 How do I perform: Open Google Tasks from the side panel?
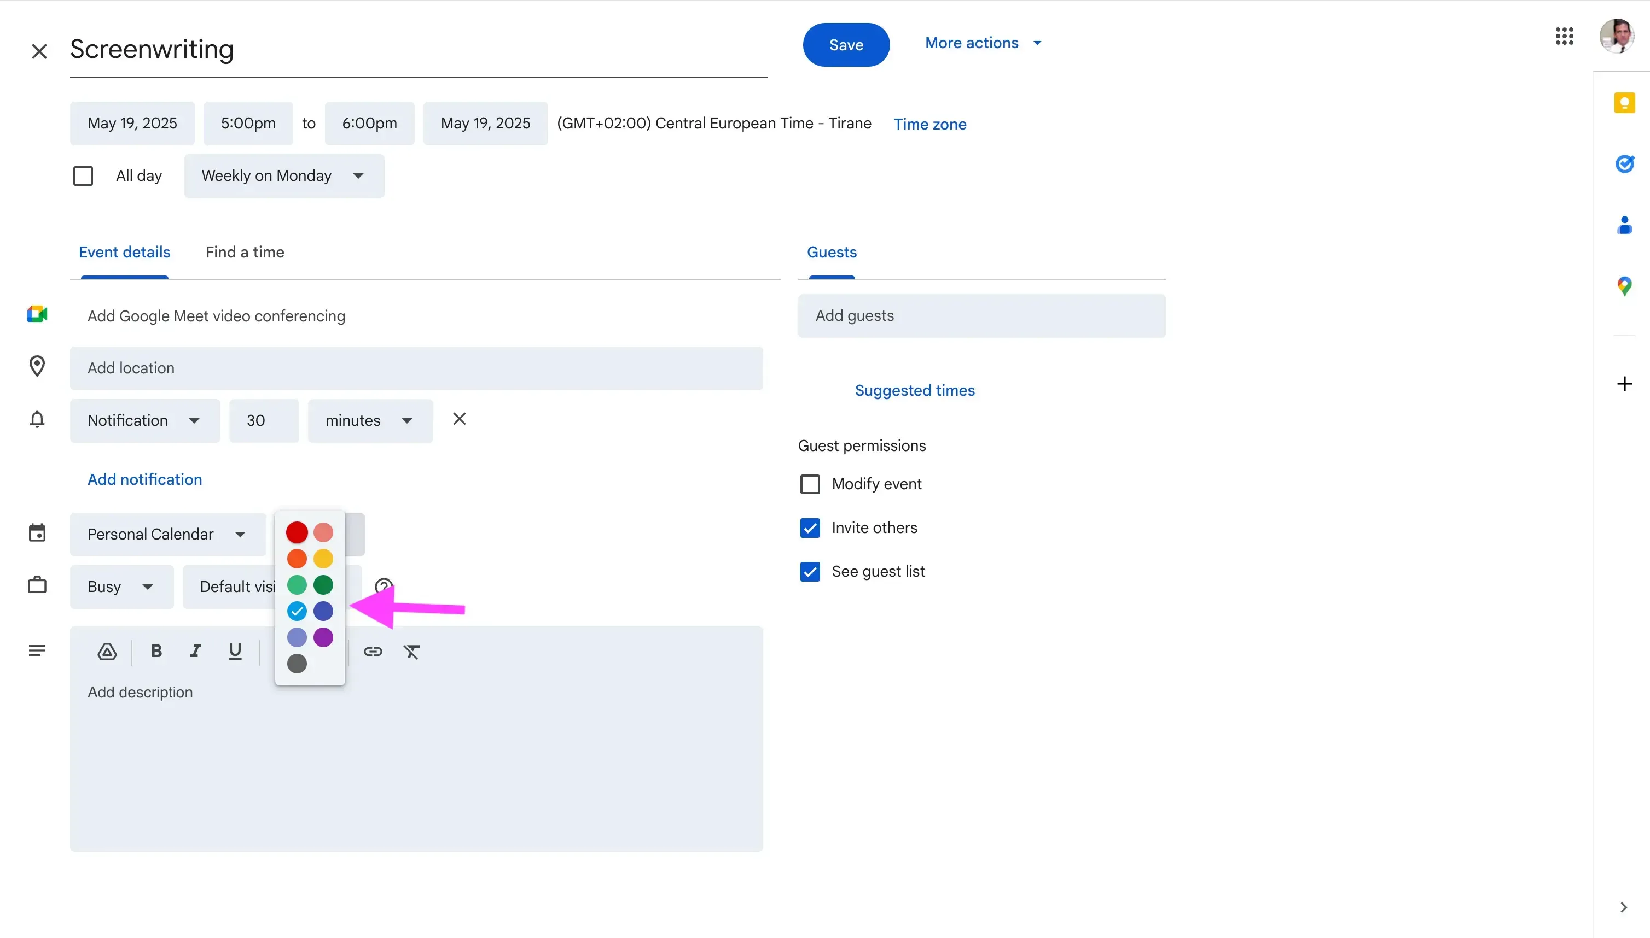pyautogui.click(x=1624, y=163)
